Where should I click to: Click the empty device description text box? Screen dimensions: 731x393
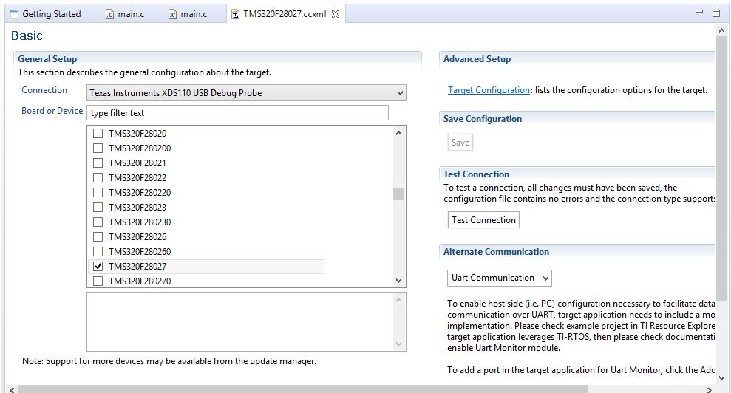tap(240, 321)
